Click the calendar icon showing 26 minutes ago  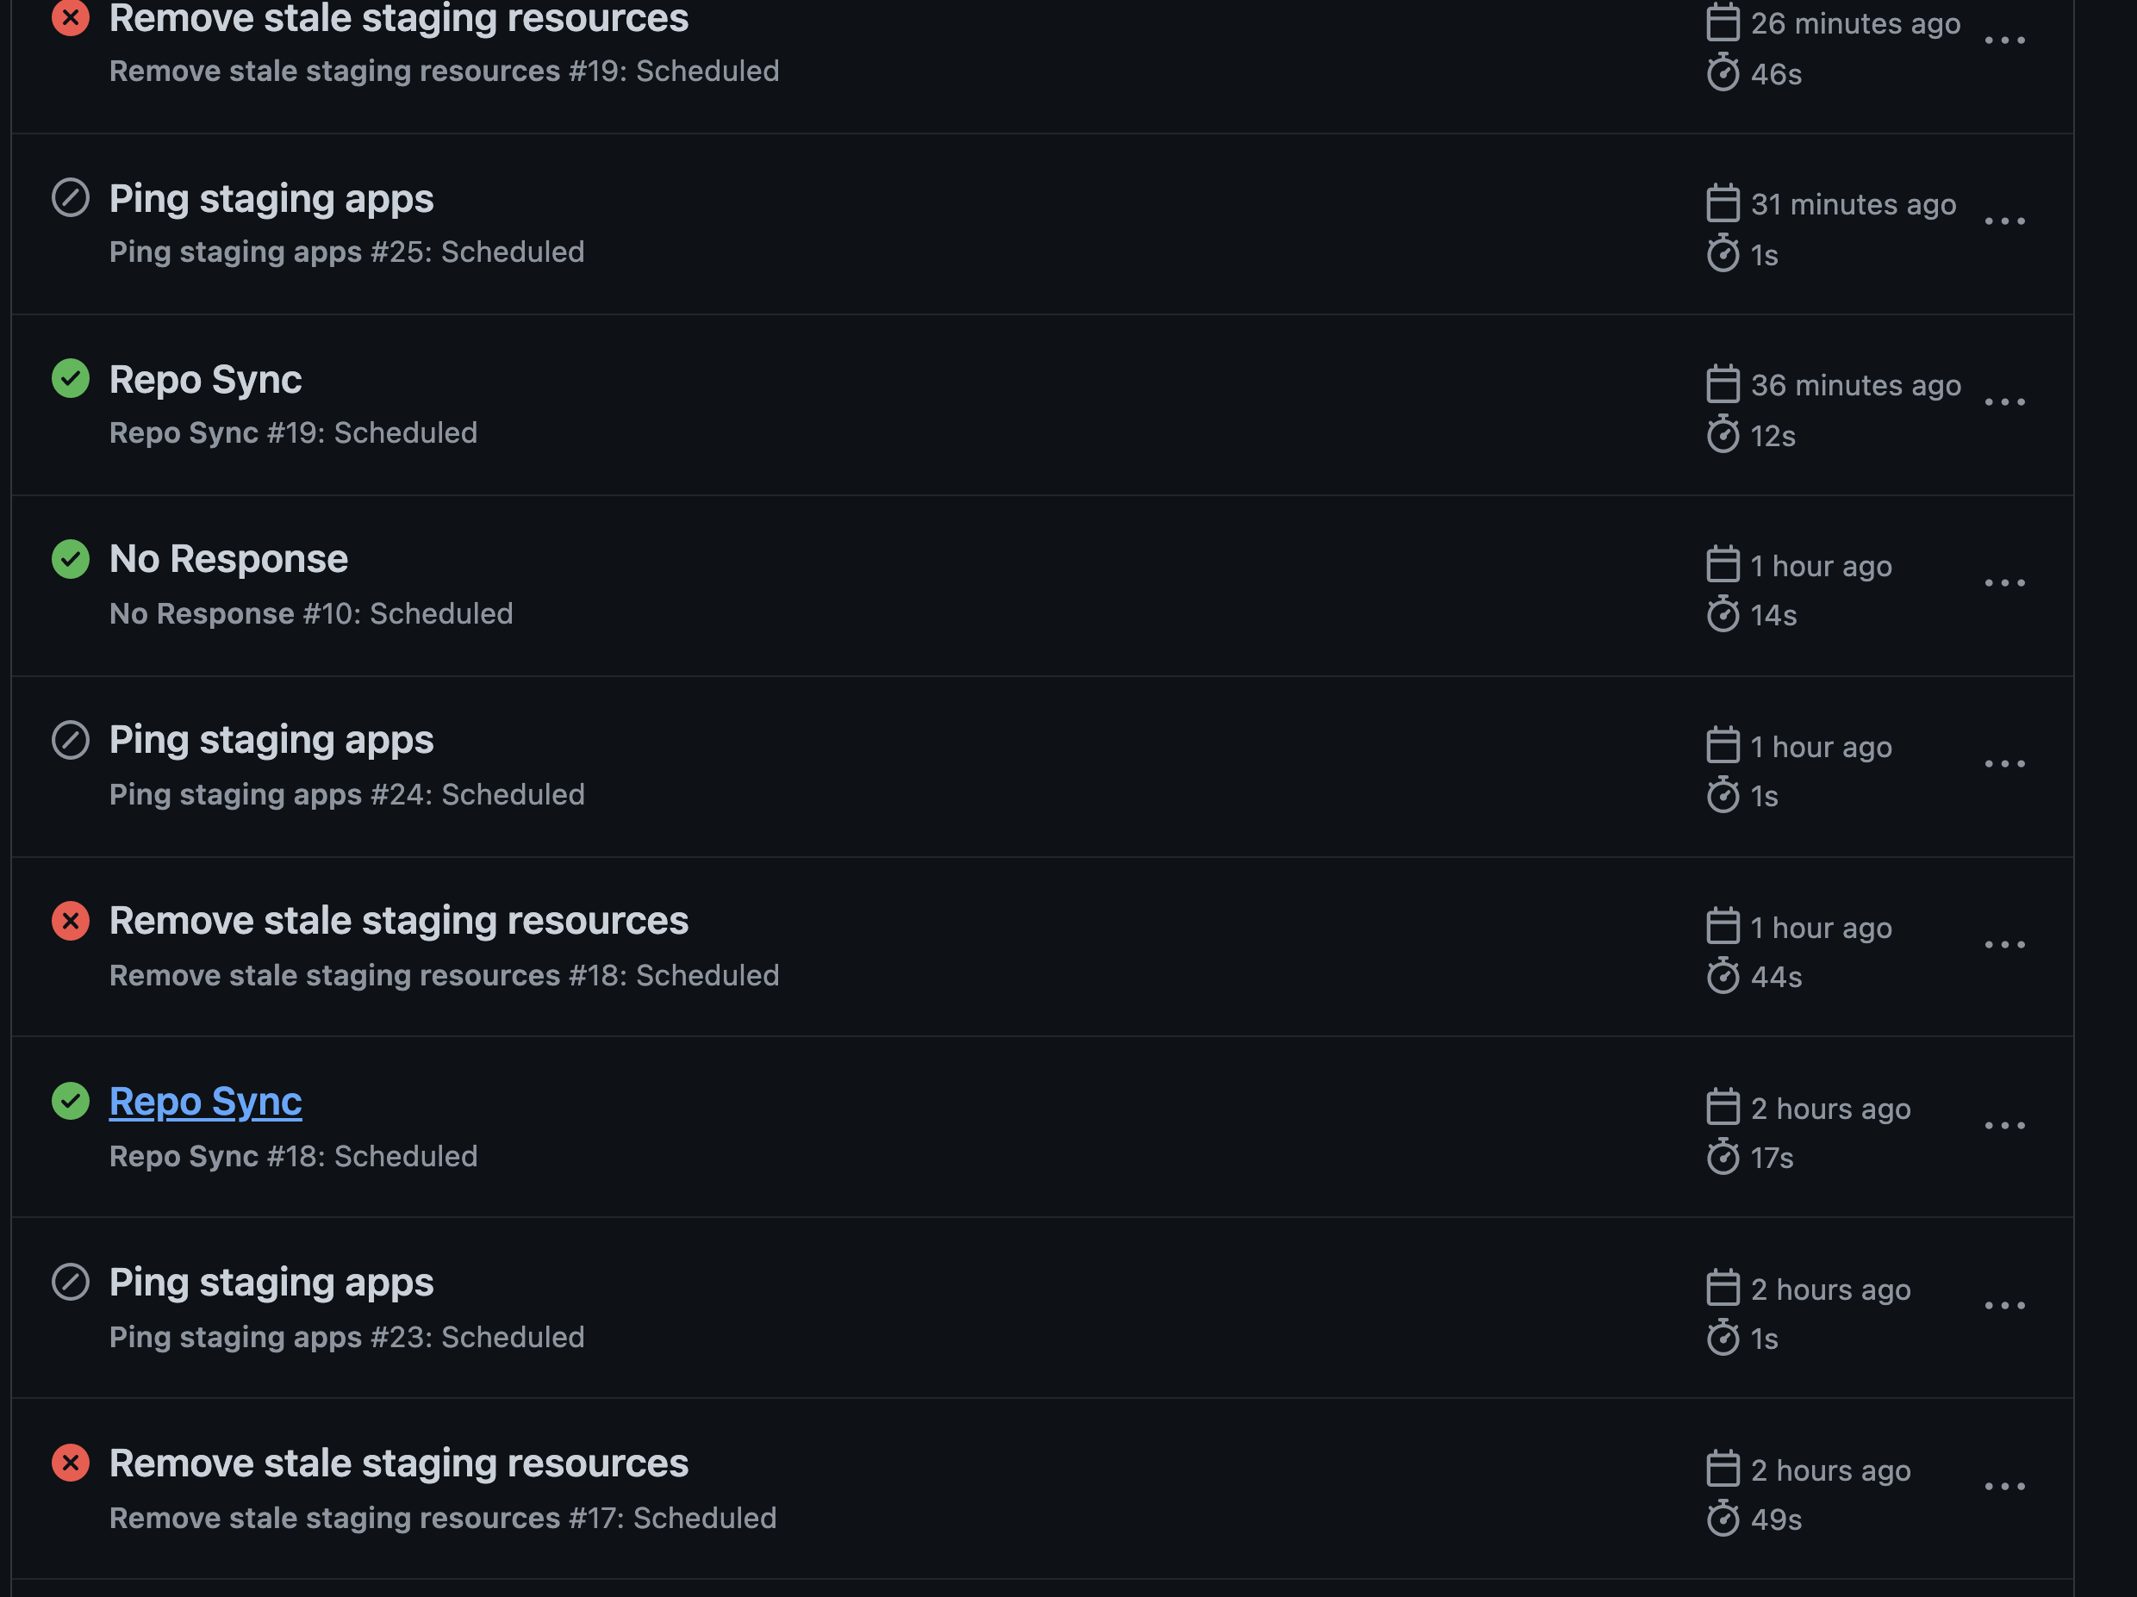1723,22
